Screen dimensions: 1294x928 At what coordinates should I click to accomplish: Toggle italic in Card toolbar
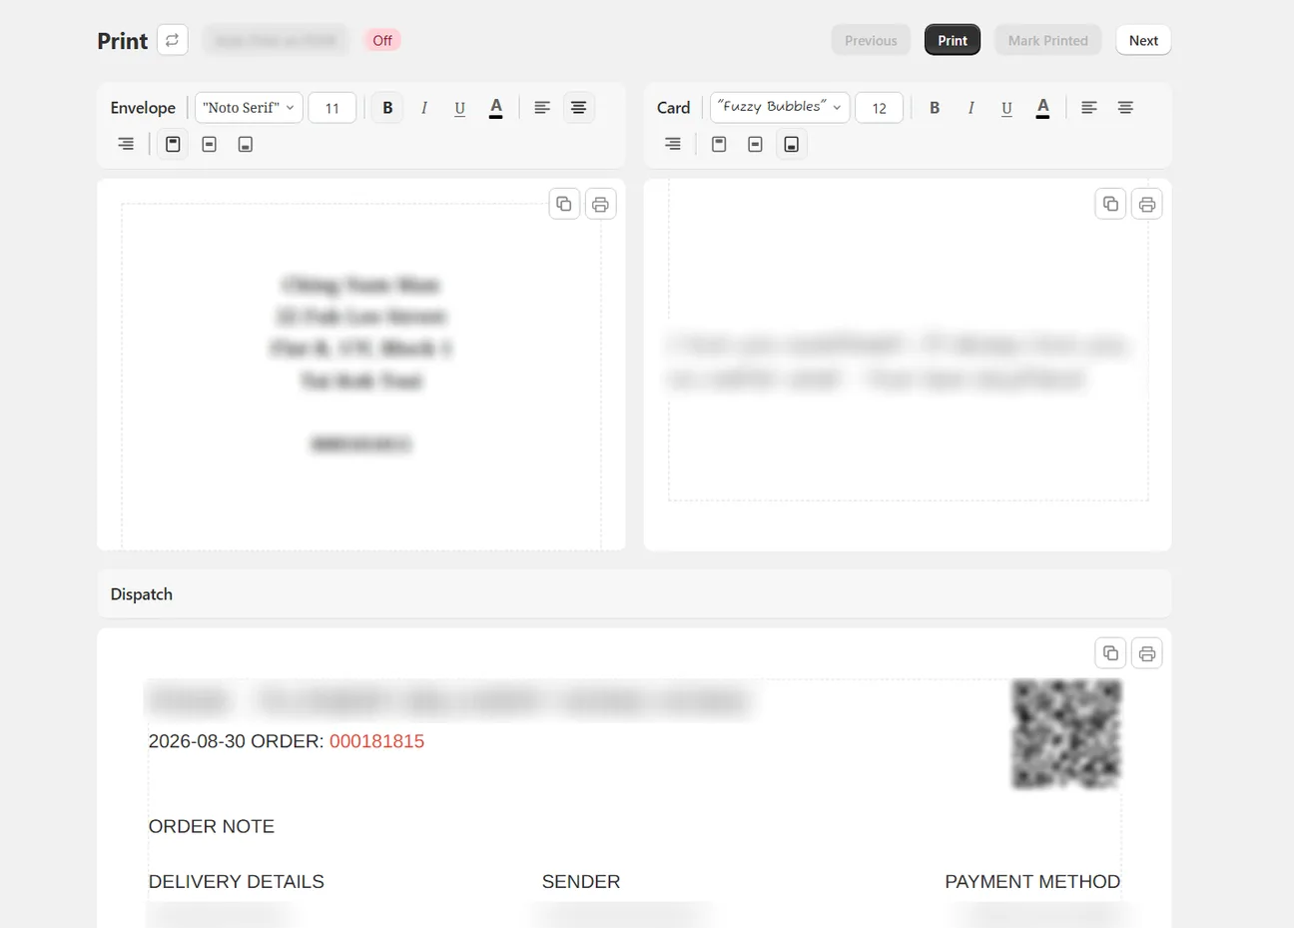tap(970, 107)
